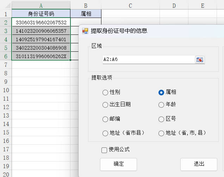Image resolution: width=224 pixels, height=177 pixels.
Task: Select the 性别 radio option
Action: (105, 93)
